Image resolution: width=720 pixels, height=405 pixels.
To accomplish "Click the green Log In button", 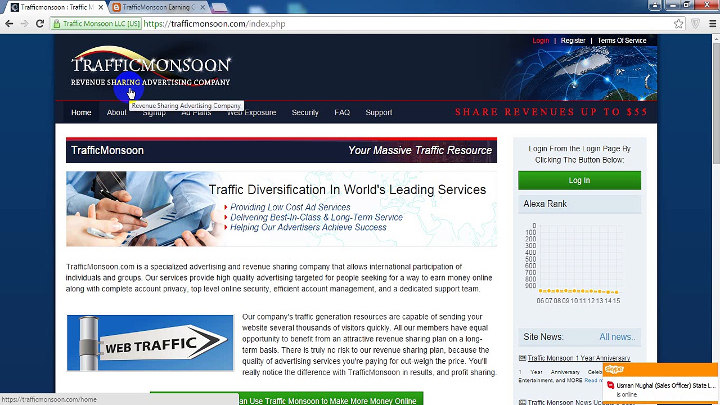I will 579,181.
